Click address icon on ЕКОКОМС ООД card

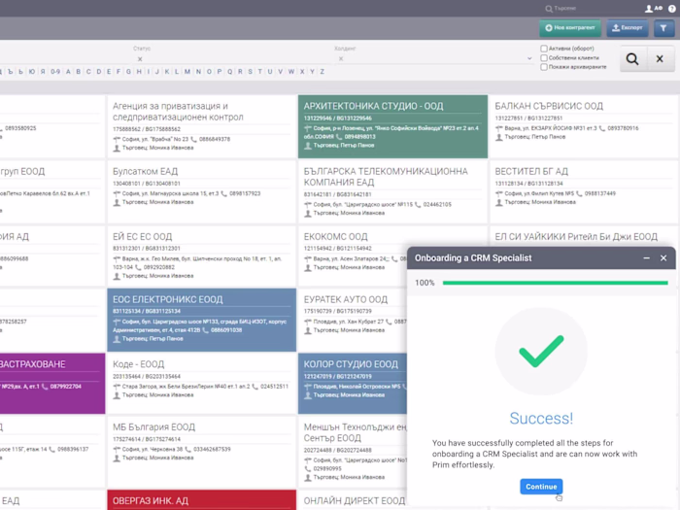(308, 259)
